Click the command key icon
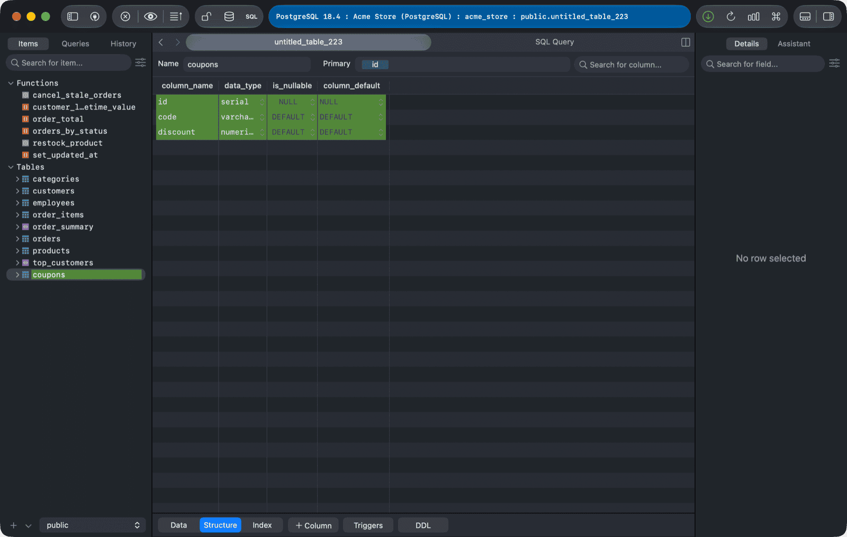This screenshot has height=537, width=847. [x=776, y=16]
